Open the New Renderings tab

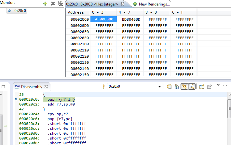click(x=151, y=4)
